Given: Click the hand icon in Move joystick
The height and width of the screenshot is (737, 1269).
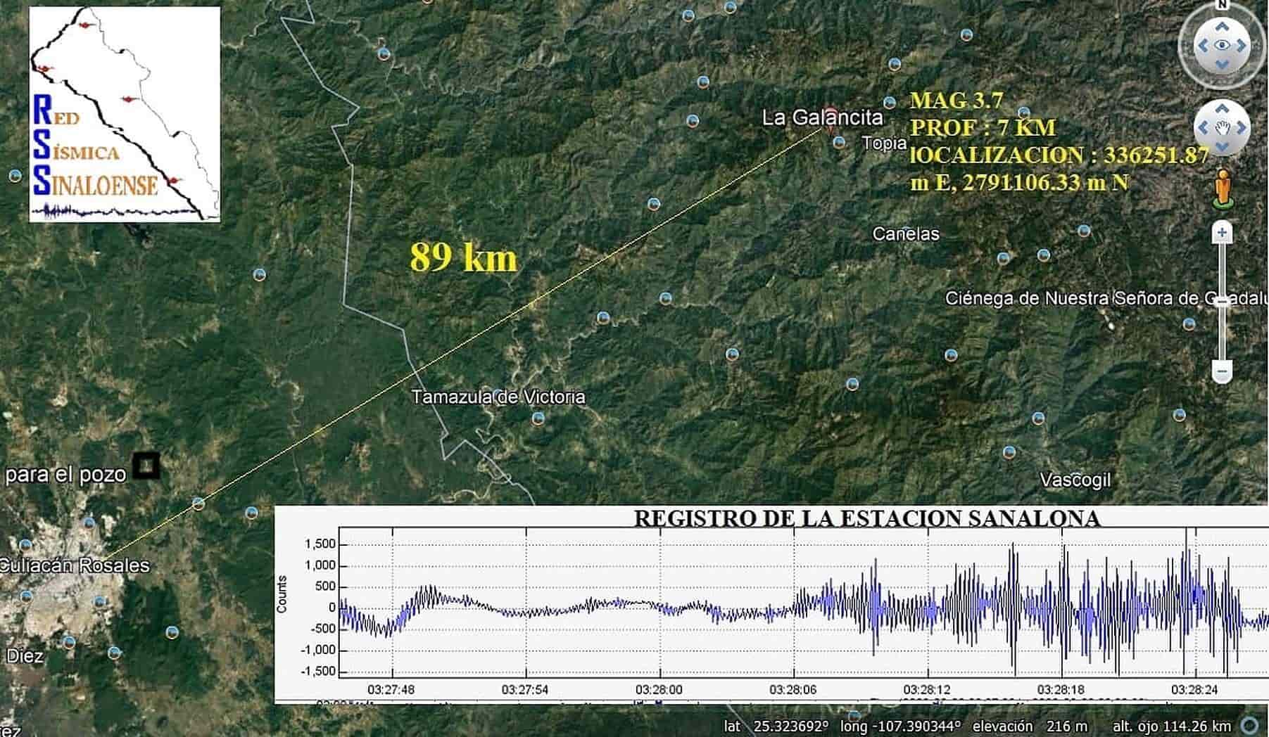Looking at the screenshot, I should pyautogui.click(x=1223, y=128).
